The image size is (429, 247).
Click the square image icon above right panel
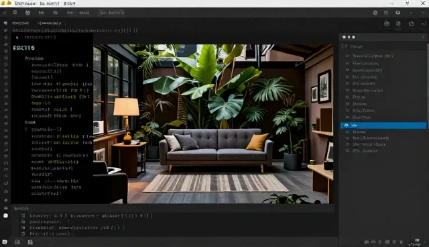coord(411,23)
